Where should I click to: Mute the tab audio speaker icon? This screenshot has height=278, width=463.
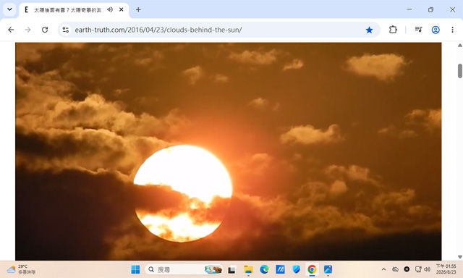pyautogui.click(x=110, y=9)
